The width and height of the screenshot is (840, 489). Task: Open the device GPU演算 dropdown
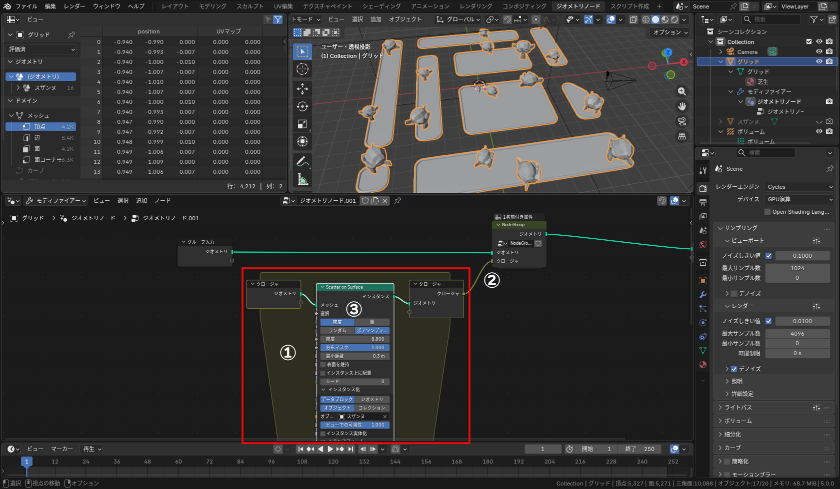pyautogui.click(x=799, y=199)
